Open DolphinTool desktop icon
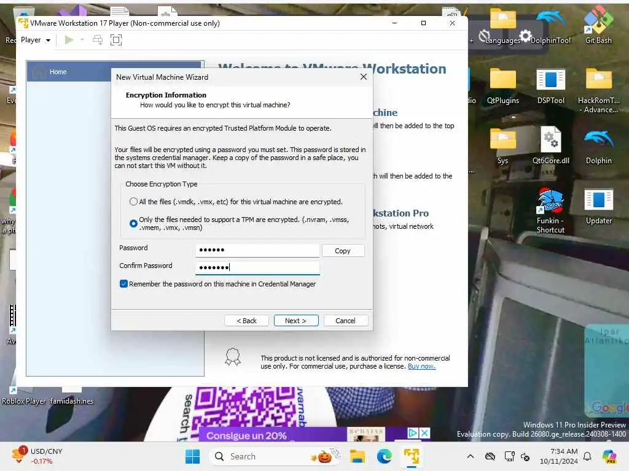 click(x=550, y=26)
